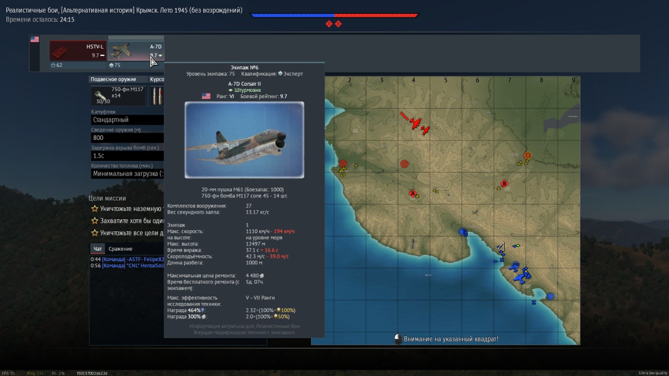This screenshot has height=376, width=669.
Task: Click the Экипаж №6 tooltip title
Action: 244,67
